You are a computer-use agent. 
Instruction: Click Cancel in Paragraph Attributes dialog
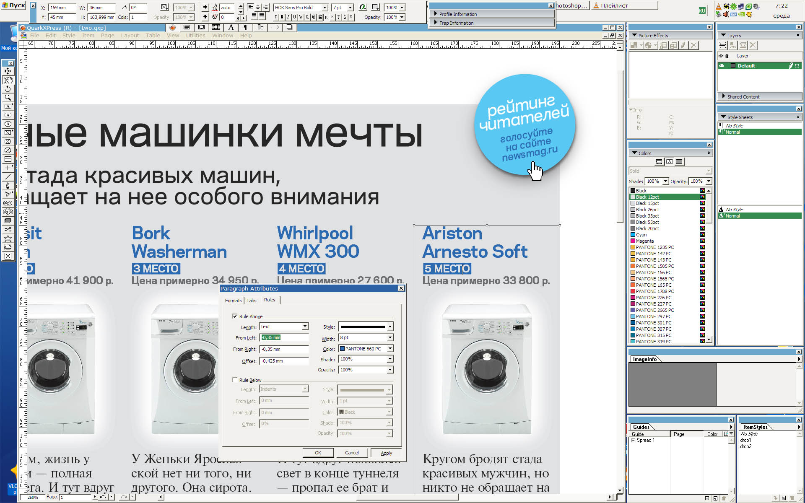point(352,453)
